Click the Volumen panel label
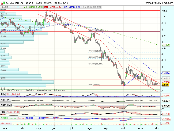 (x=6, y=123)
